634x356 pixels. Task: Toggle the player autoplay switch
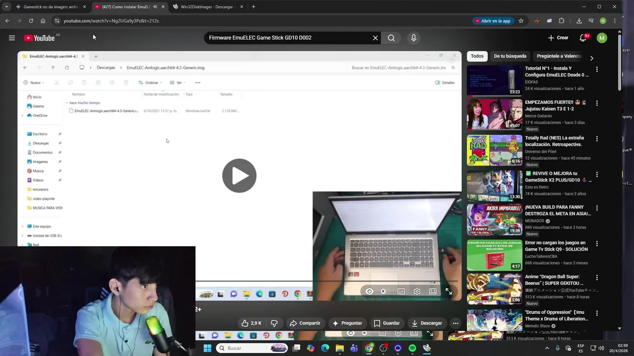coord(383,292)
